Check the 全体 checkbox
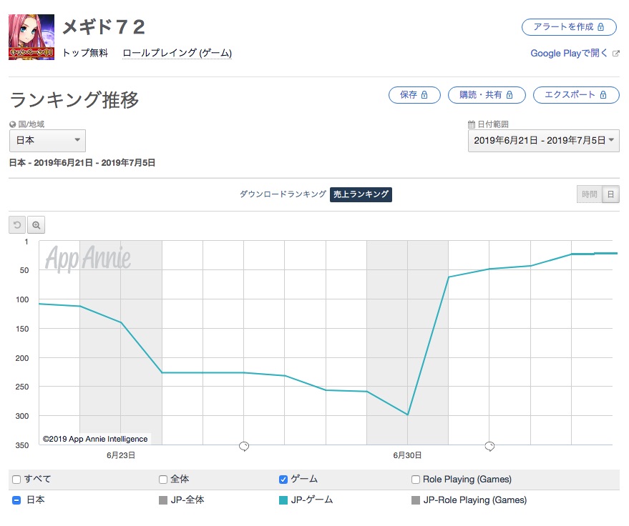Screen dimensions: 629x526 point(163,480)
